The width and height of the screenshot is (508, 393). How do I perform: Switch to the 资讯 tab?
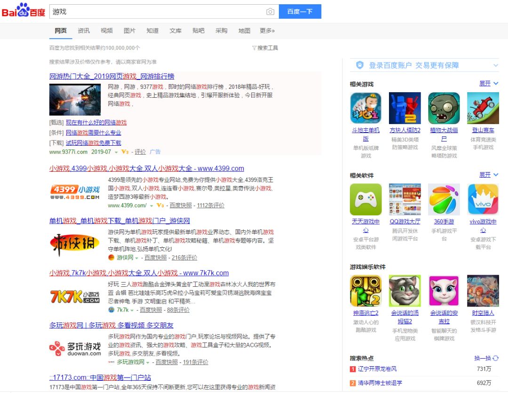[84, 31]
